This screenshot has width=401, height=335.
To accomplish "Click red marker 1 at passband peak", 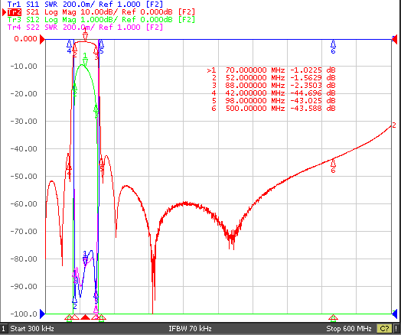I will click(85, 35).
